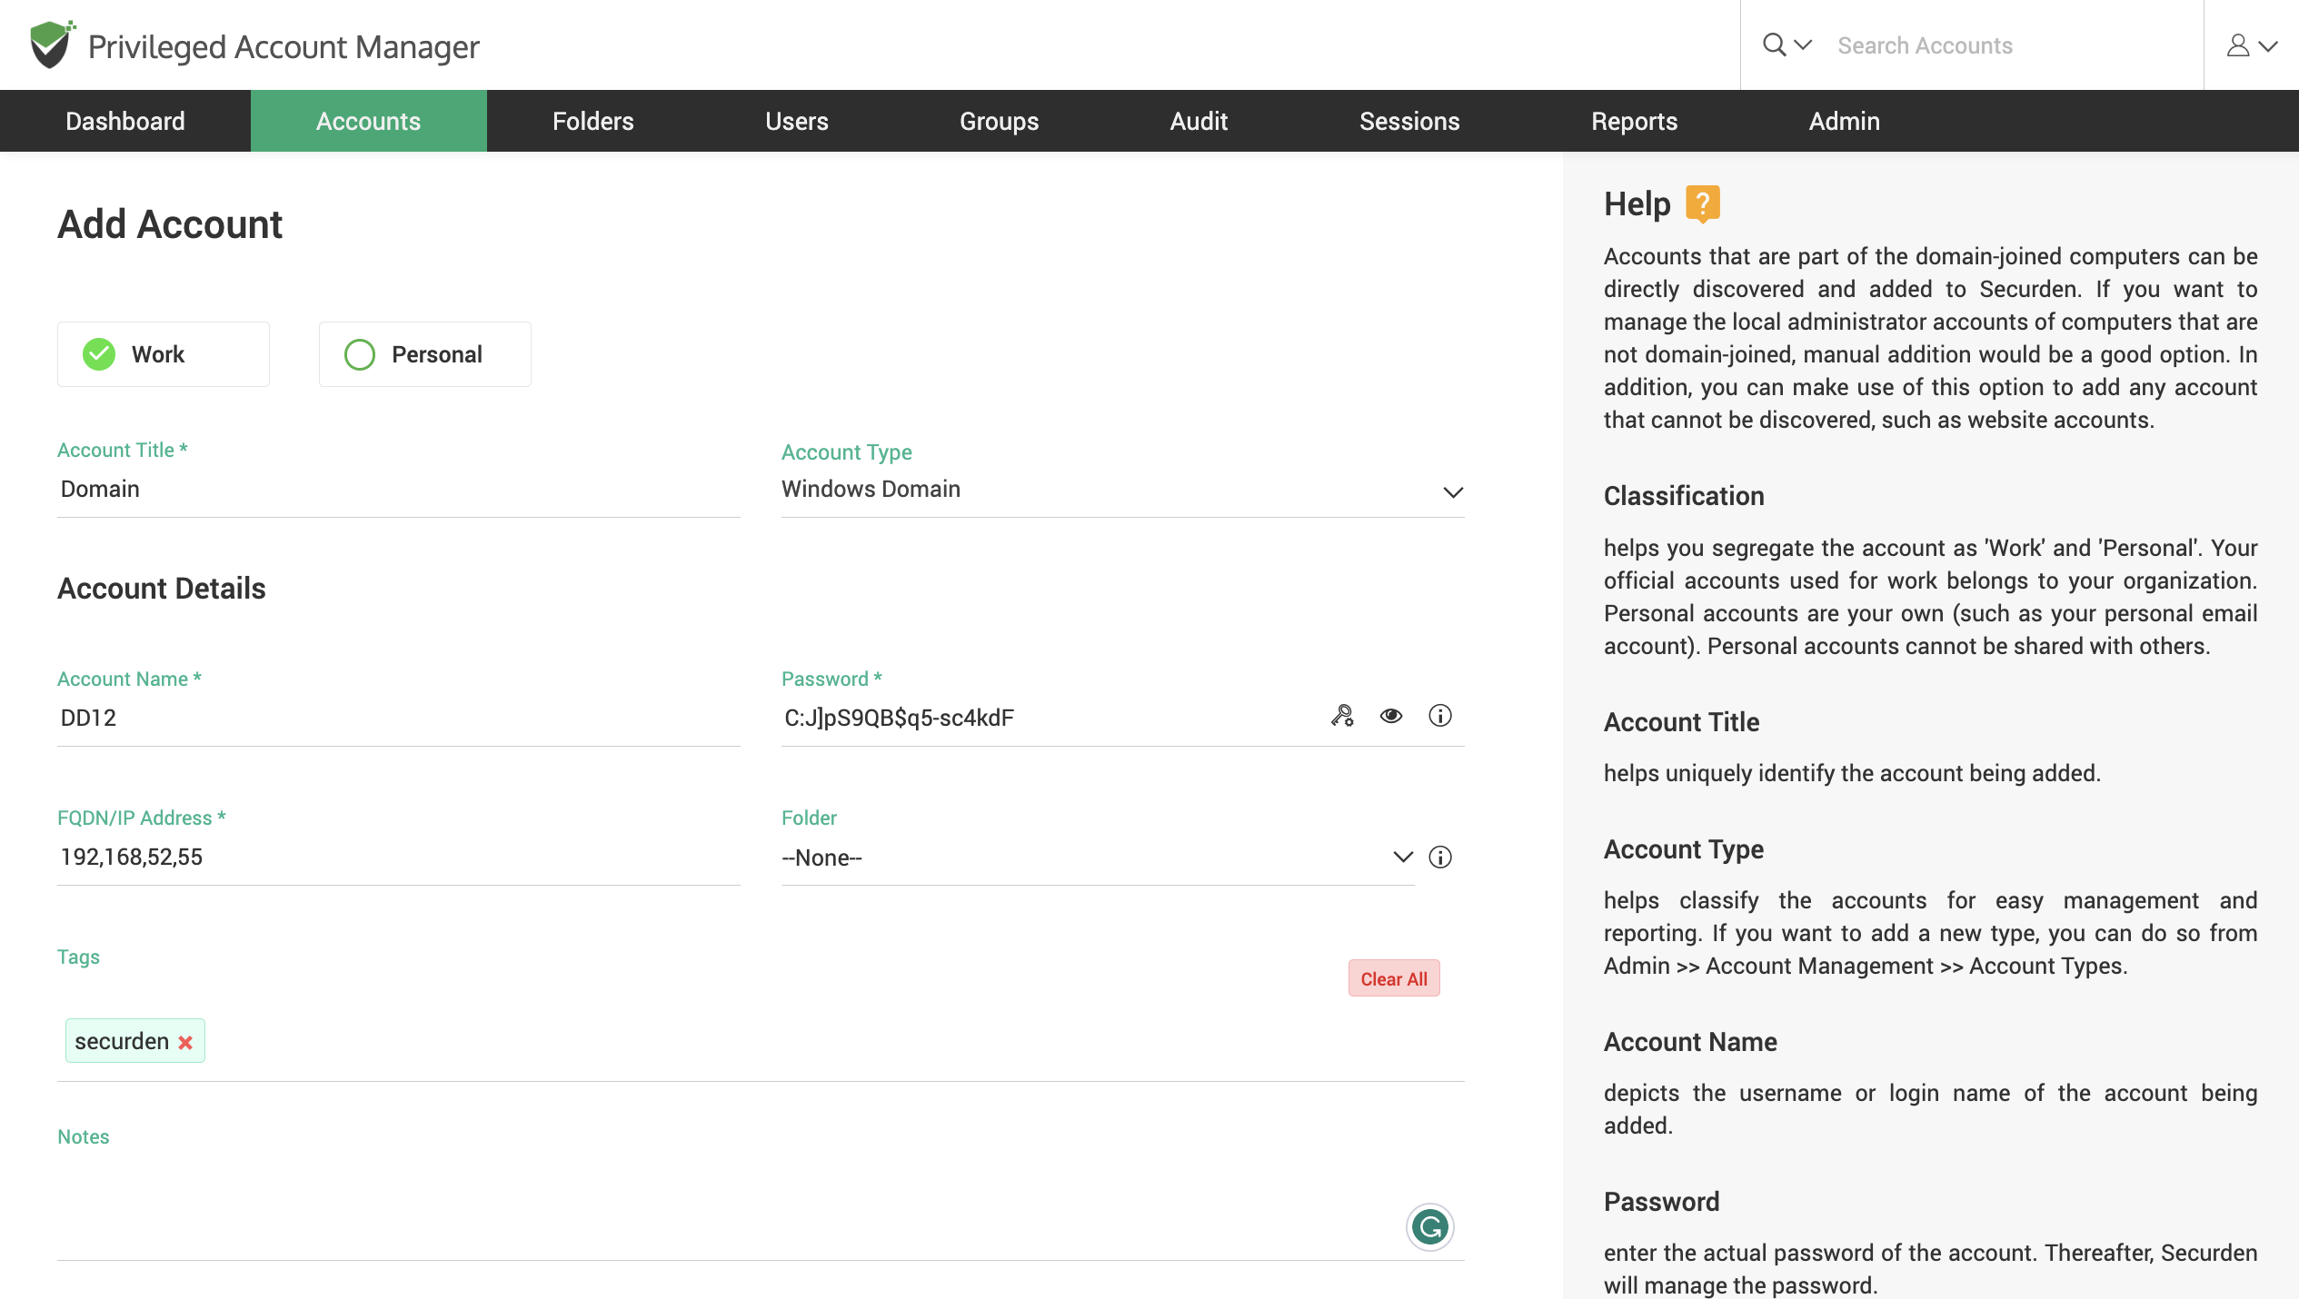Click the orange Help question mark icon
Viewport: 2299px width, 1299px height.
point(1703,203)
